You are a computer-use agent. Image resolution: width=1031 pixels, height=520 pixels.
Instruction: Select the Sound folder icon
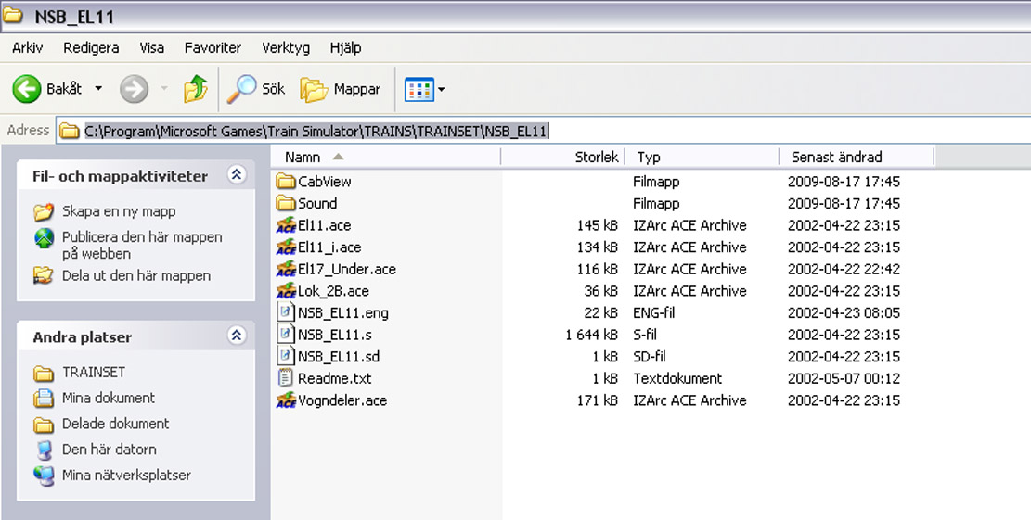point(286,203)
